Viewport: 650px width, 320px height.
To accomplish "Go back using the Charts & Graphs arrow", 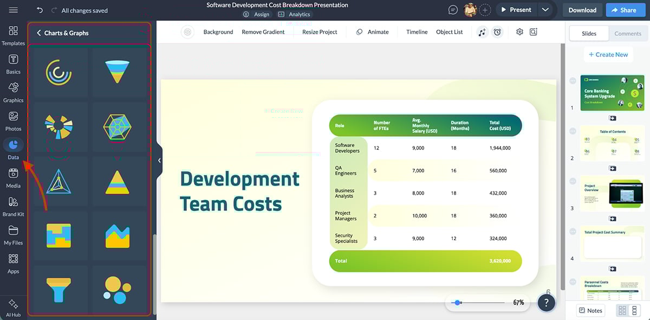I will (38, 33).
